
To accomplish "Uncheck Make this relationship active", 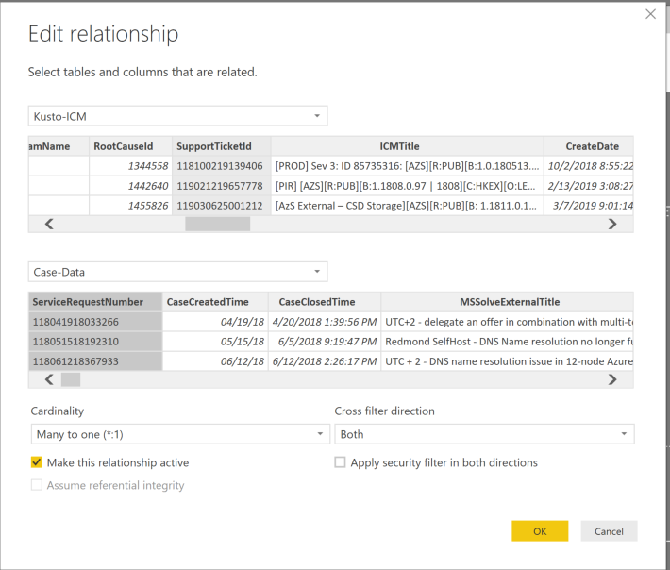I will click(37, 462).
